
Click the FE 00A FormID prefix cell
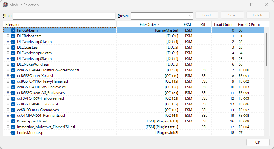(244, 127)
